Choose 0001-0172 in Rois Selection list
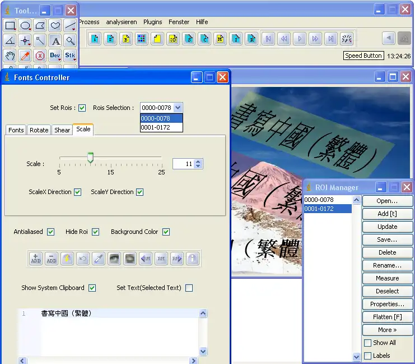The image size is (415, 364). pos(161,127)
